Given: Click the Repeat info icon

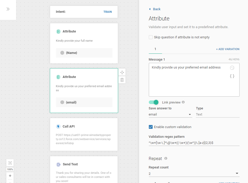Looking at the screenshot, I should click(166, 158).
